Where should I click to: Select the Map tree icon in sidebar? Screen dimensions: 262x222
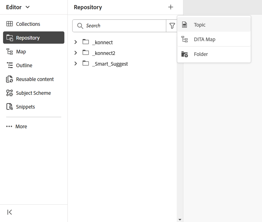coord(9,51)
